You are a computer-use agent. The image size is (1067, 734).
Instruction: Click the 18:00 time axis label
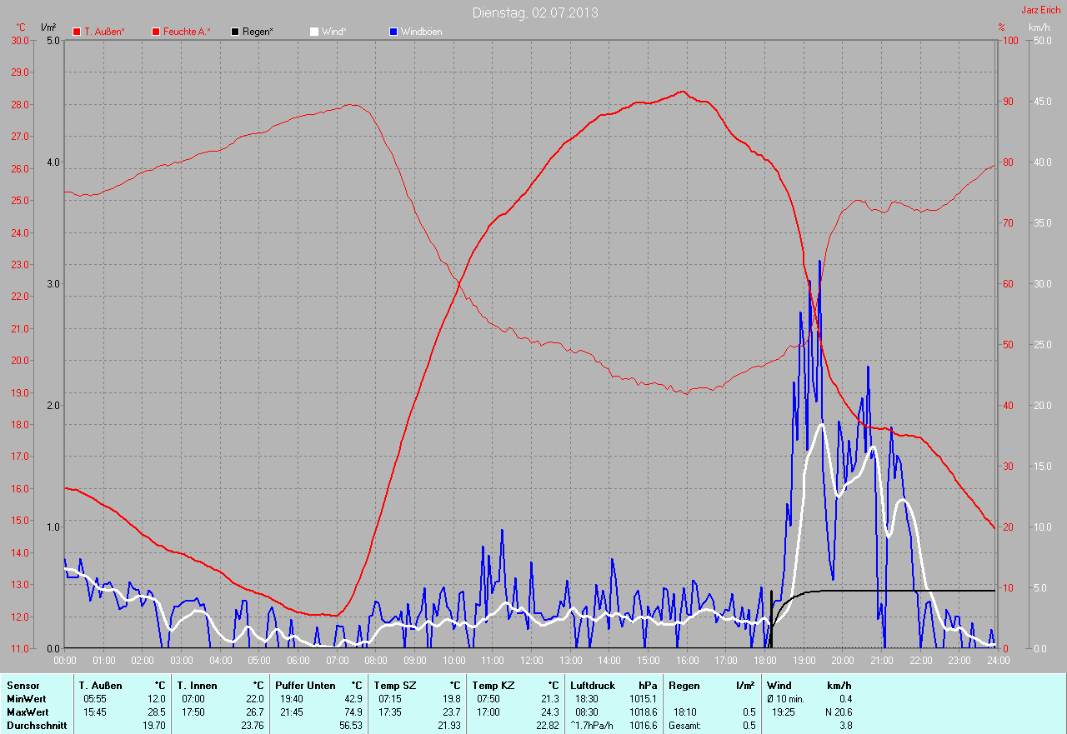[764, 661]
